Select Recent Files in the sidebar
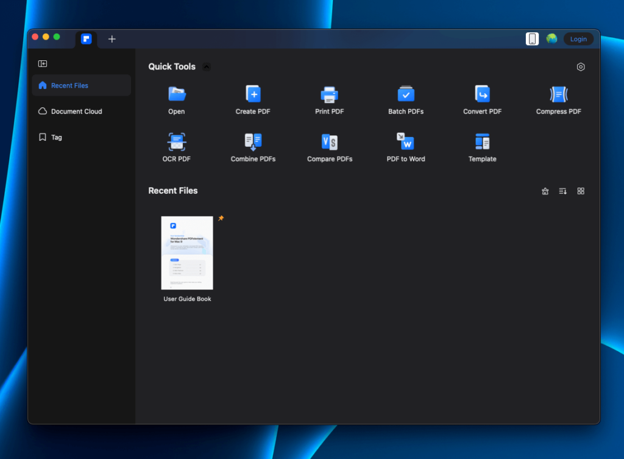 tap(81, 85)
